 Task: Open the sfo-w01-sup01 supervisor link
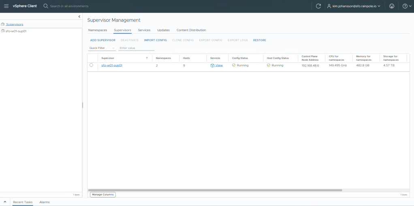(112, 65)
